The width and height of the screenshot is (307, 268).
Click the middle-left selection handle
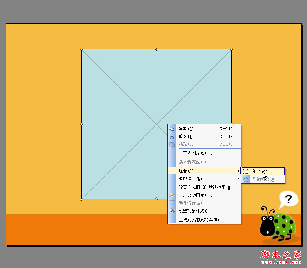(x=81, y=124)
